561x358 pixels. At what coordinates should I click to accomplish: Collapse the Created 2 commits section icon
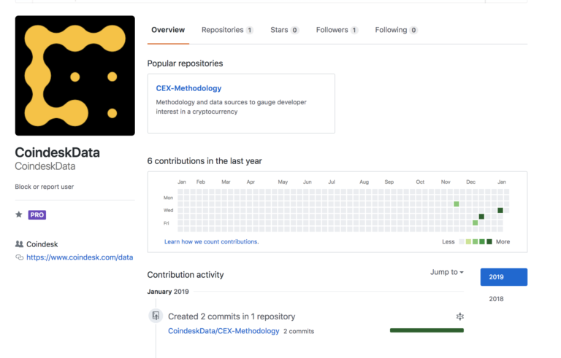[x=460, y=316]
